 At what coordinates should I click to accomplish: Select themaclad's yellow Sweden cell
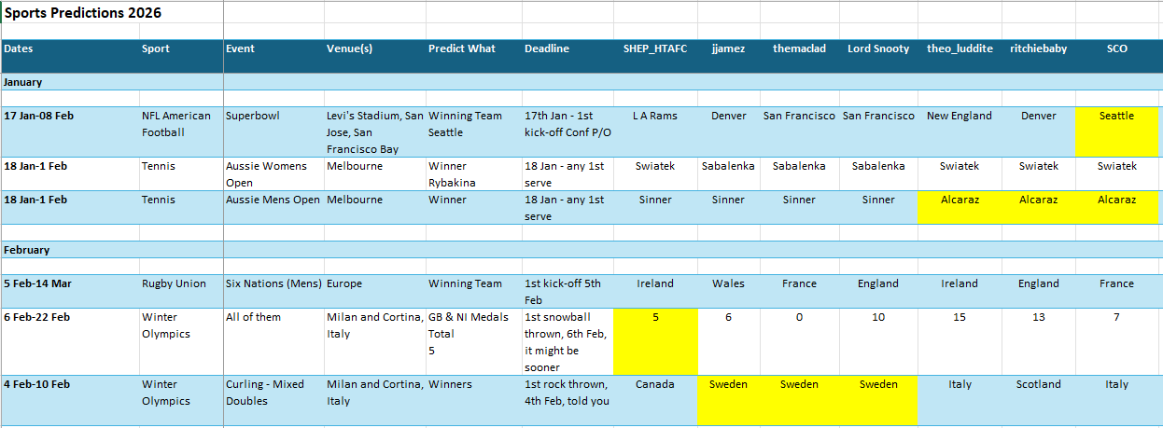point(799,400)
